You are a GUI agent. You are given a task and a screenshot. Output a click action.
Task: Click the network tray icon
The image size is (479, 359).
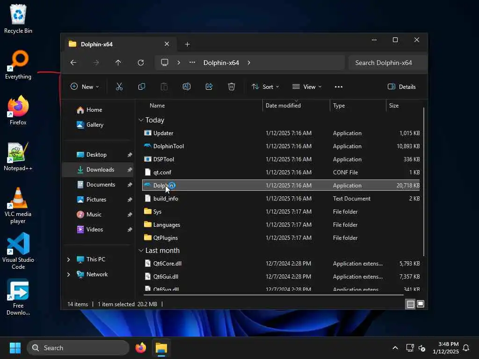pyautogui.click(x=410, y=348)
